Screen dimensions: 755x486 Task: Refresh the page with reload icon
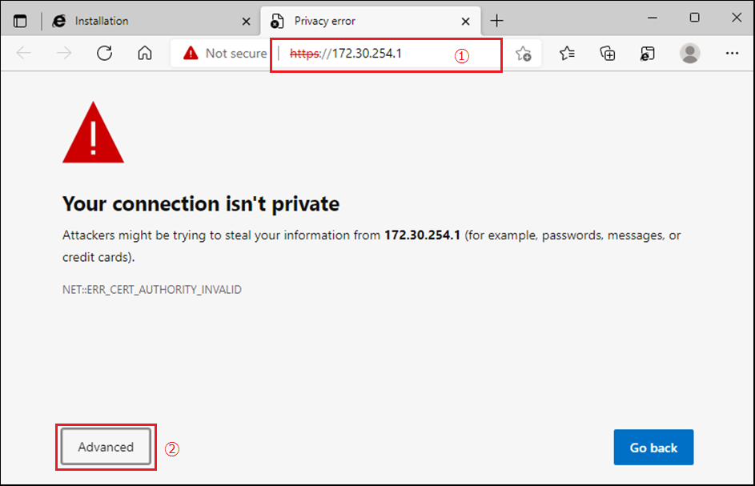[x=105, y=53]
